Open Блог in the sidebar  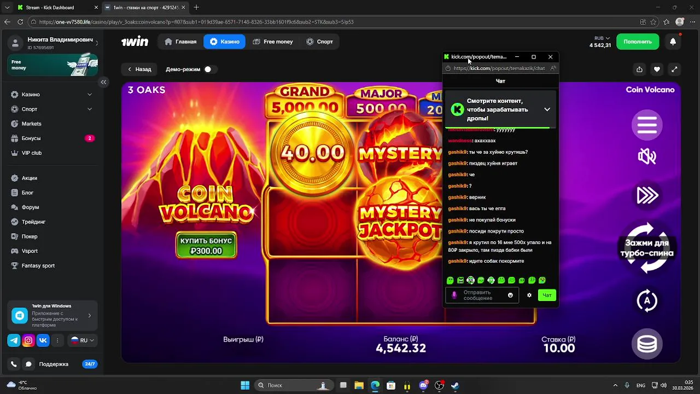(52, 193)
